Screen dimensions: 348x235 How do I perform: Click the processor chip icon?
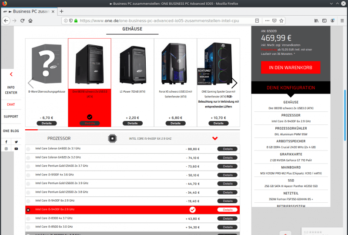tap(112, 138)
